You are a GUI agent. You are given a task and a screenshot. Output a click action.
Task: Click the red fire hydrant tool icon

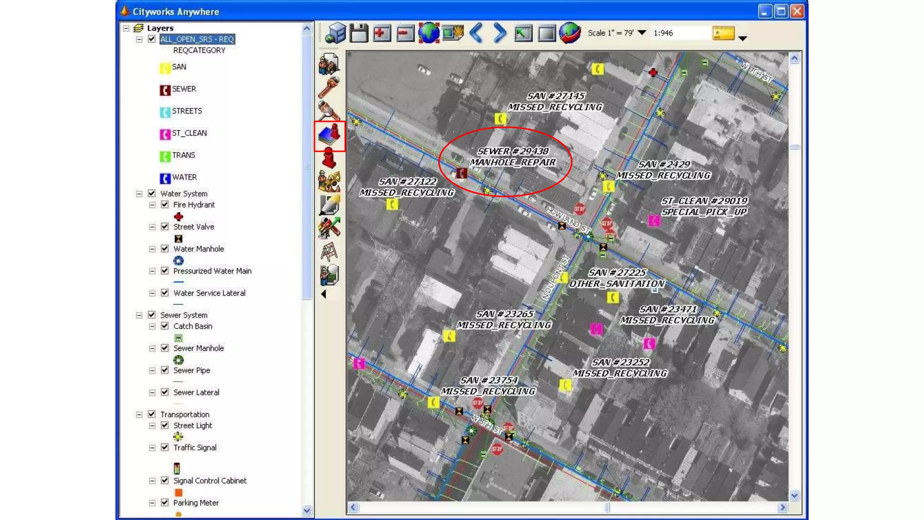(329, 158)
